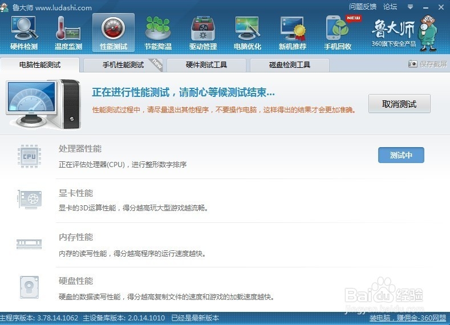Image resolution: width=450 pixels, height=325 pixels.
Task: Click 内存的读写性能 description text
Action: coord(132,254)
